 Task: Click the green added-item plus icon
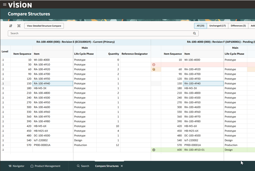coord(154,150)
